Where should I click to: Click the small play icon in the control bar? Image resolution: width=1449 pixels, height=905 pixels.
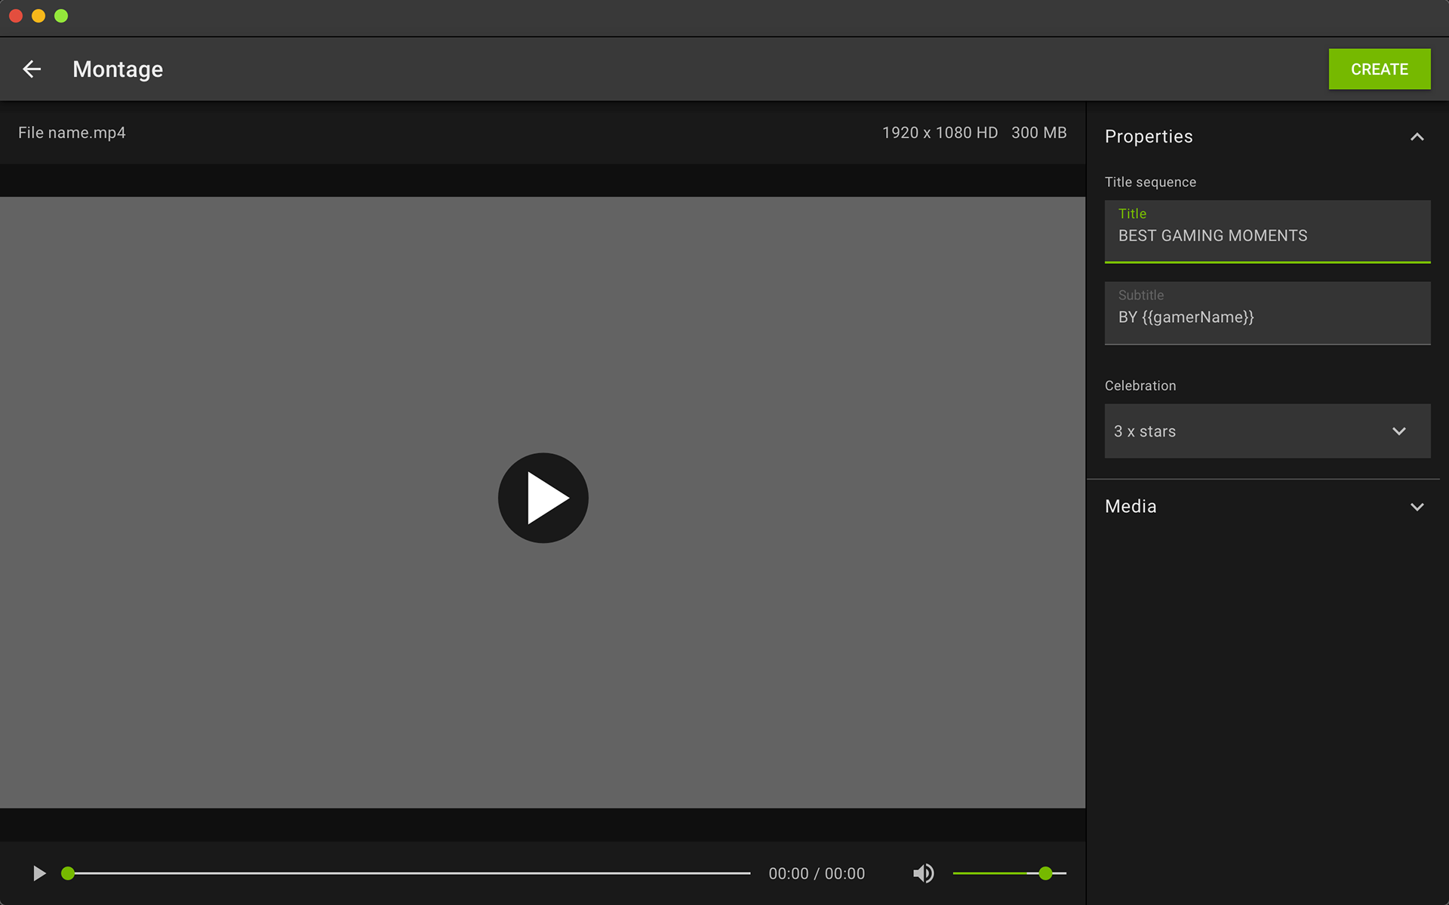39,873
